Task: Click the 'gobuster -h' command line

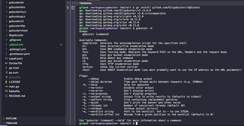Action: click(144, 28)
